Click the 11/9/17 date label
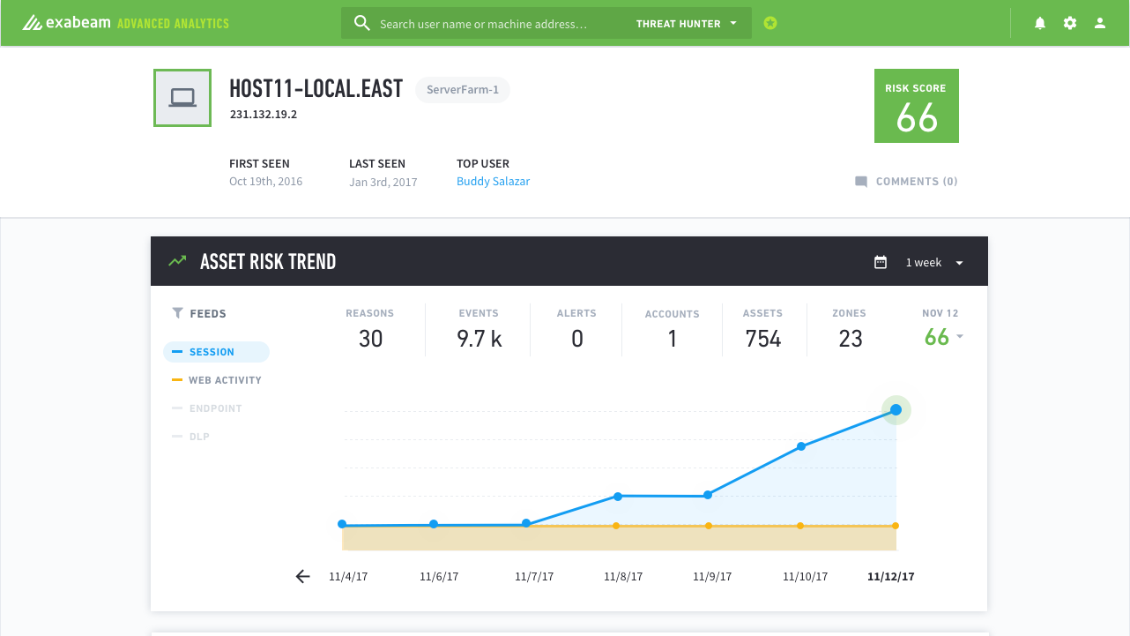The width and height of the screenshot is (1130, 636). coord(712,577)
